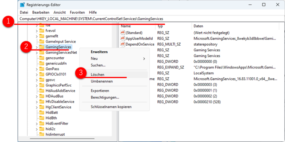Image resolution: width=285 pixels, height=142 pixels.
Task: Click the GenPass folder icon
Action: coord(42,69)
